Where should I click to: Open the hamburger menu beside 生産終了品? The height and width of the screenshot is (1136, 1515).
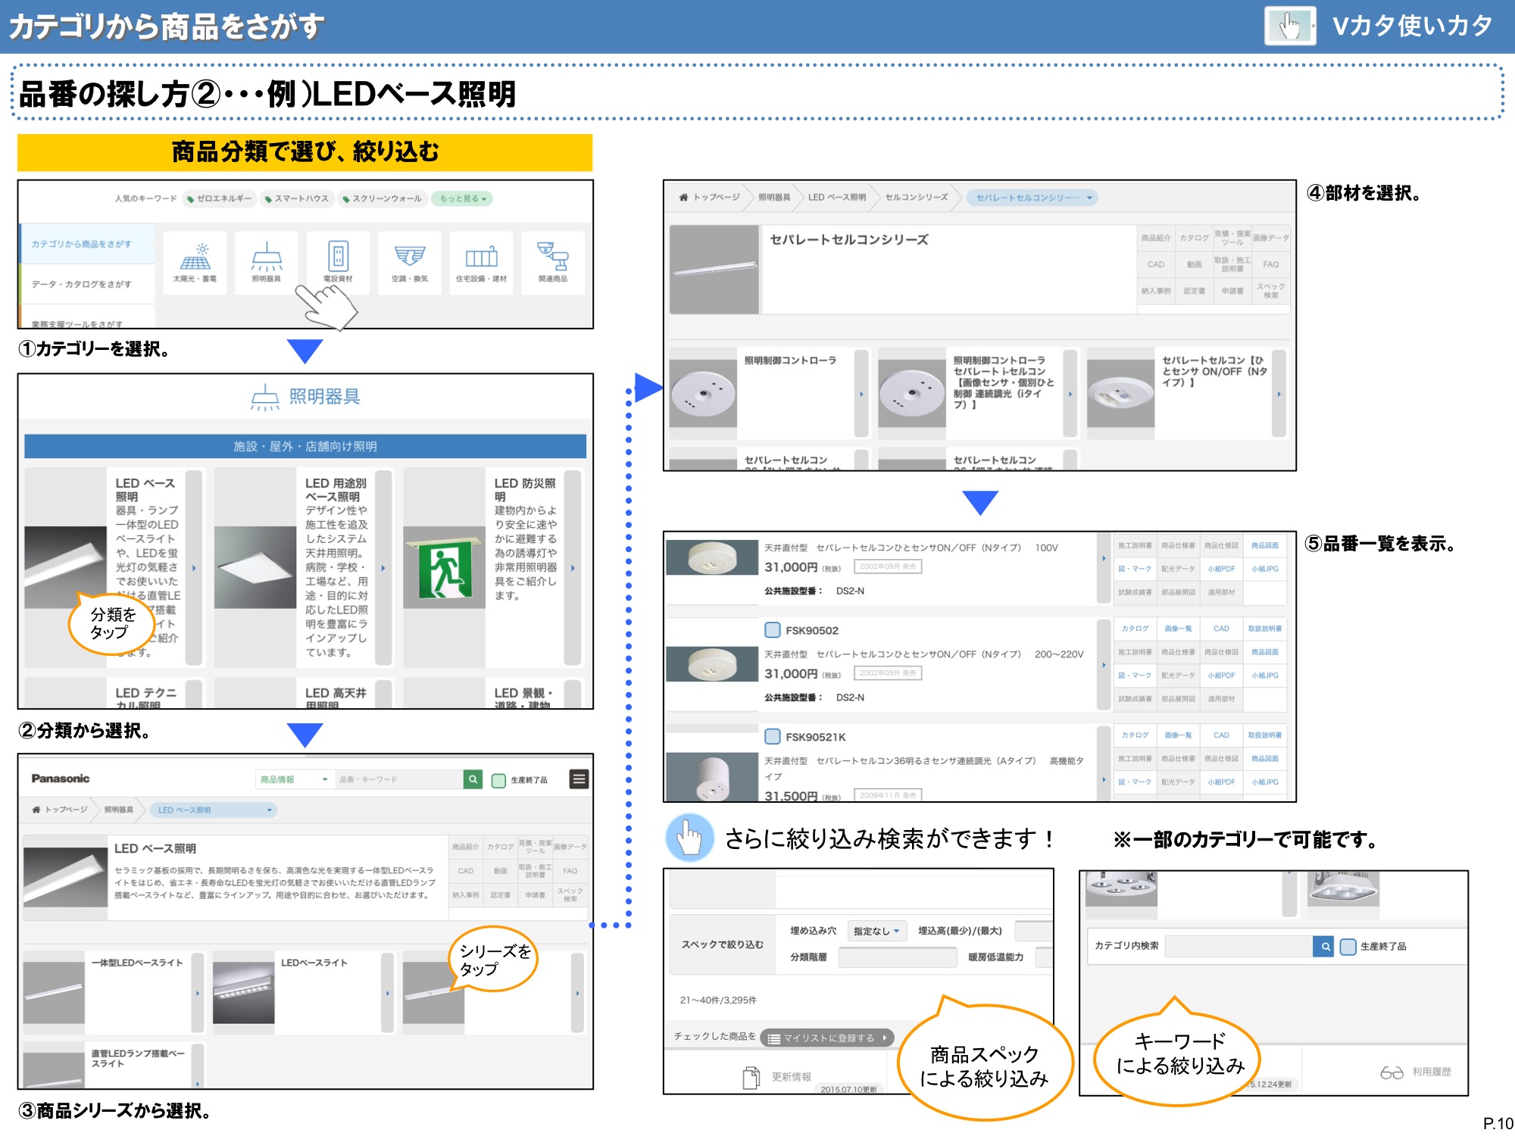579,779
